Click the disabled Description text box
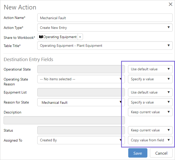This screenshot has width=175, height=160. (x=64, y=120)
